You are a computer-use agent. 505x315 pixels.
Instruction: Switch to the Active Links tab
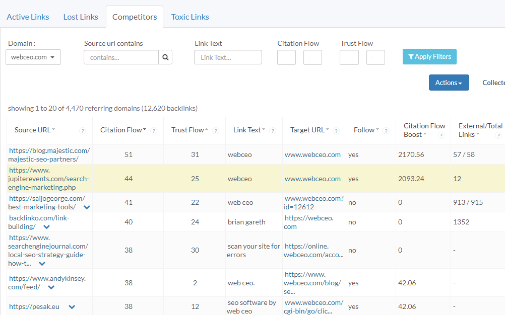click(x=28, y=17)
